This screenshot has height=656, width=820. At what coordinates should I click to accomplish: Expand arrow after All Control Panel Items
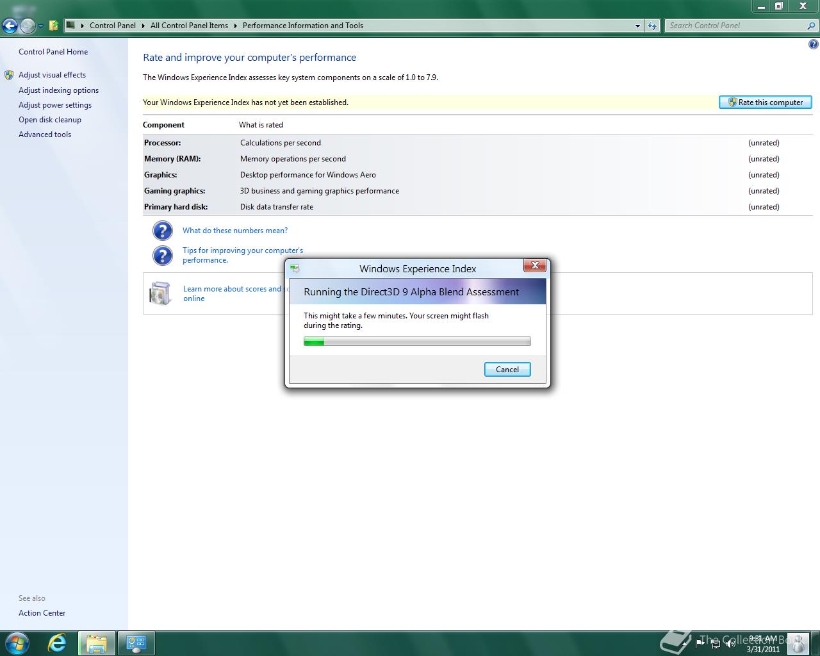[x=235, y=26]
